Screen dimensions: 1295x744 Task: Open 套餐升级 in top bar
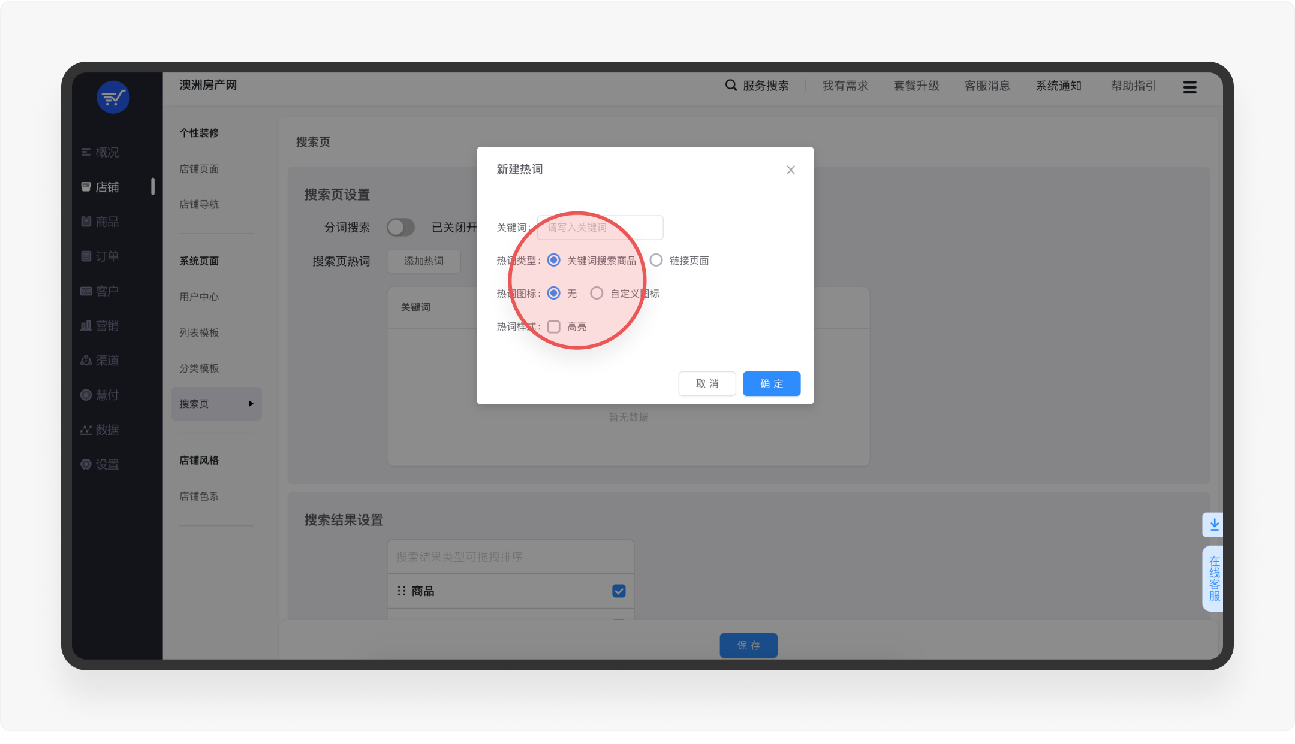pos(917,86)
